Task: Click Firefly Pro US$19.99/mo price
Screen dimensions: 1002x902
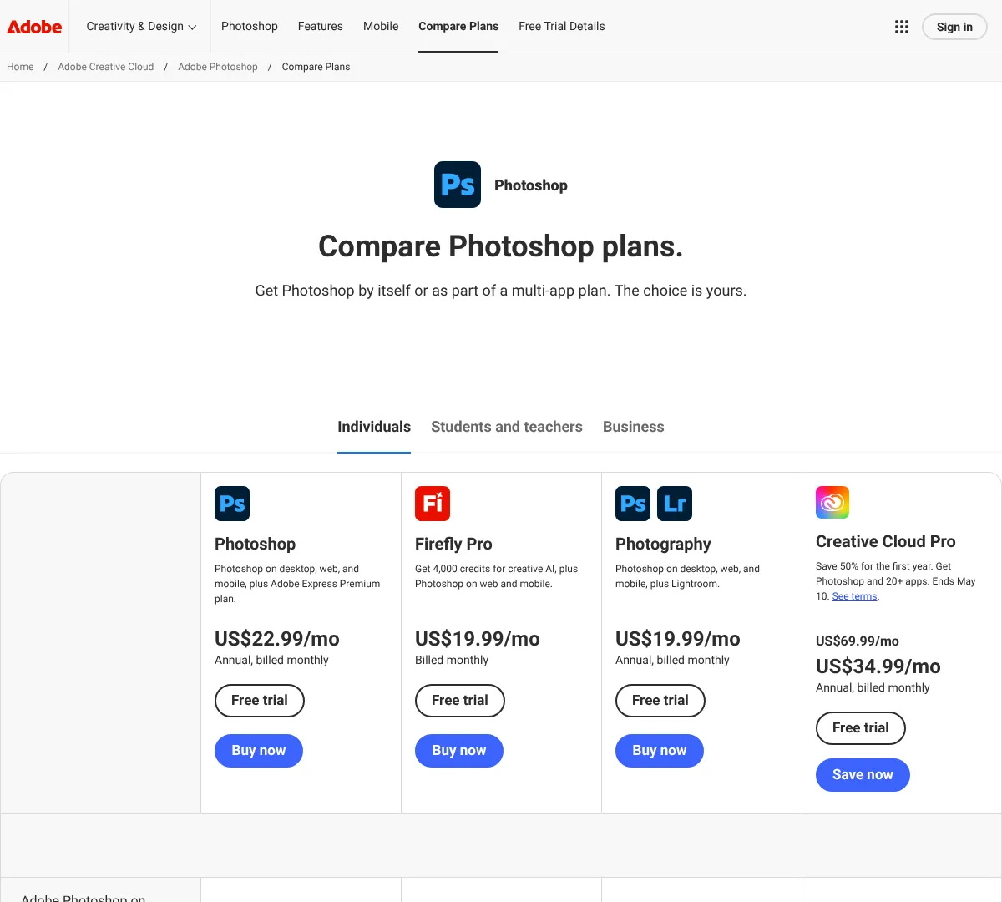Action: (x=478, y=639)
